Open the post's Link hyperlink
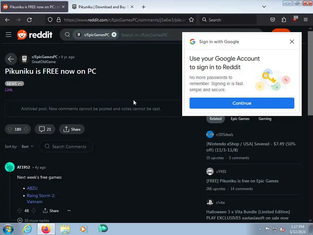 (x=9, y=90)
